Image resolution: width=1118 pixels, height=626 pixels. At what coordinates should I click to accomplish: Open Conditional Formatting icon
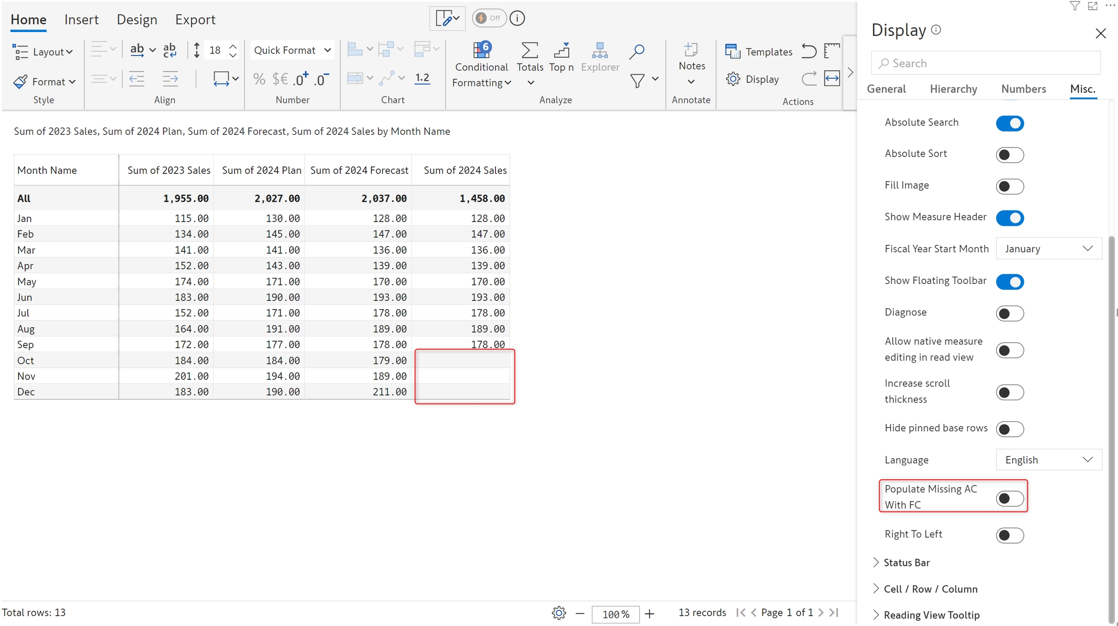click(x=481, y=50)
